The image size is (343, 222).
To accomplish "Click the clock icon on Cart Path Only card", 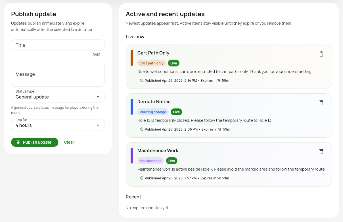I will pos(141,80).
